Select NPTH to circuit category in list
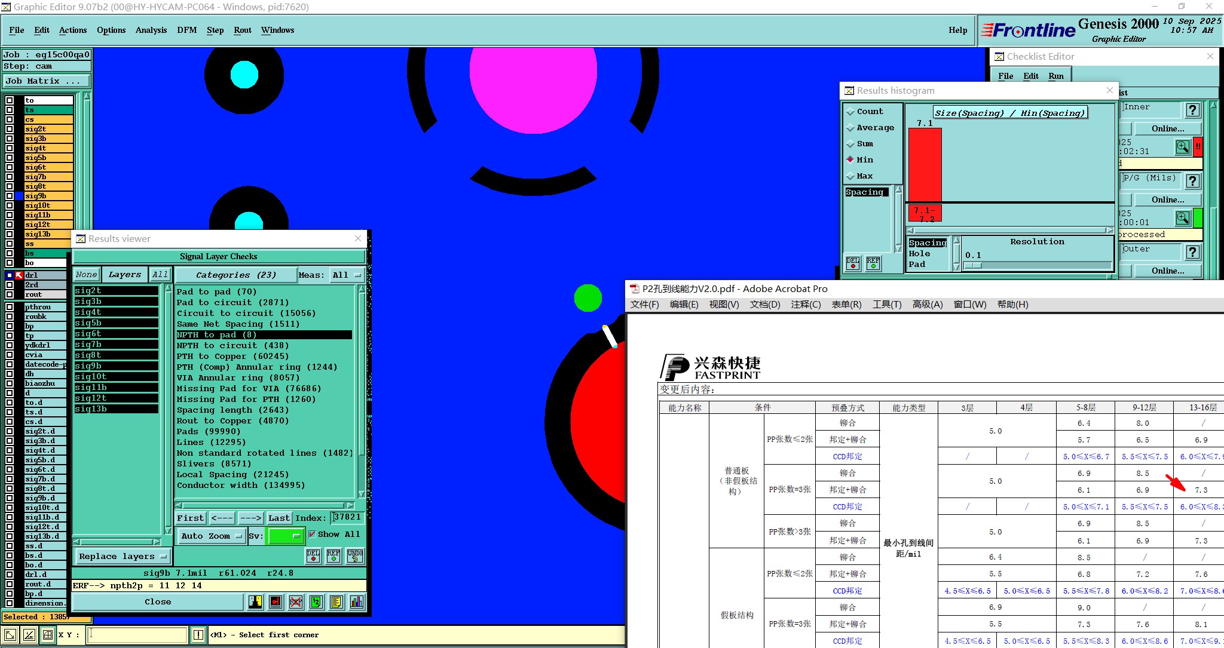This screenshot has width=1224, height=648. [232, 346]
